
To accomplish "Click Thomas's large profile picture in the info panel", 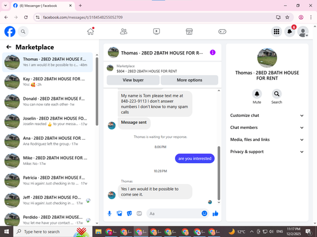I will coord(267,58).
